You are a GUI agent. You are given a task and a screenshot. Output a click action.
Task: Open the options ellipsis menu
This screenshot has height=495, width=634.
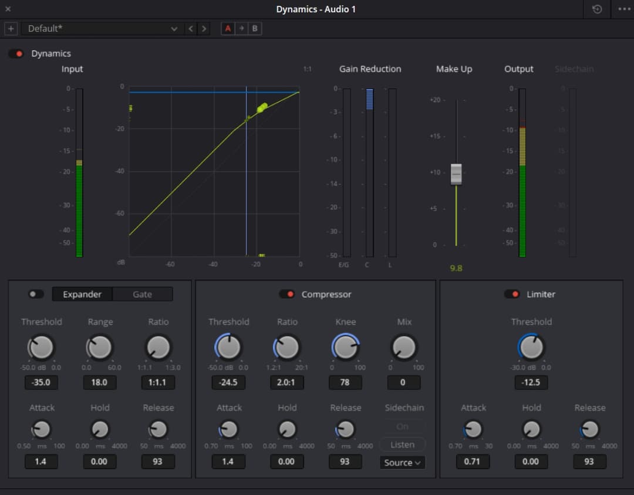623,9
